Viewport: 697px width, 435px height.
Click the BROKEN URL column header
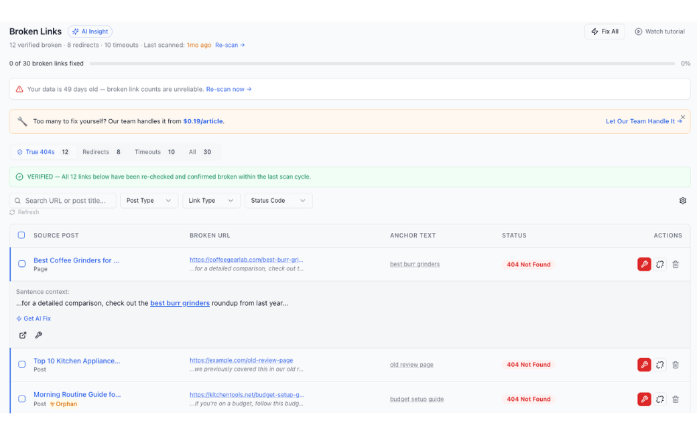click(210, 236)
